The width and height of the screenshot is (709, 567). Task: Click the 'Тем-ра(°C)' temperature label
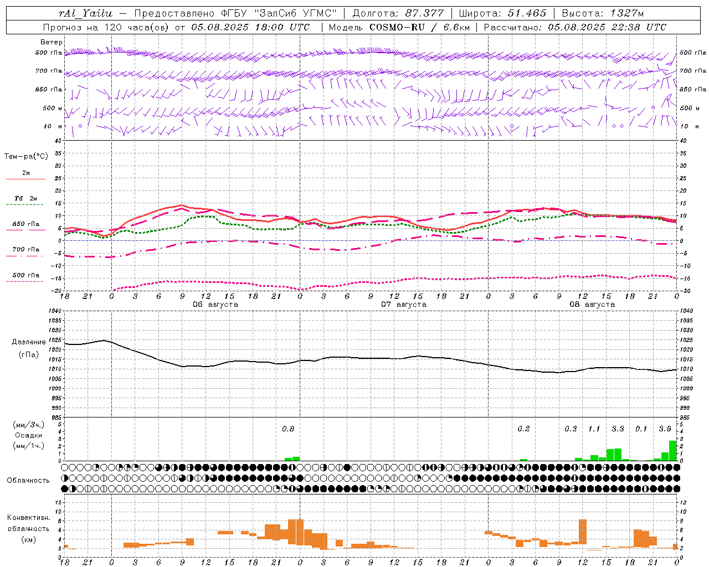click(26, 157)
